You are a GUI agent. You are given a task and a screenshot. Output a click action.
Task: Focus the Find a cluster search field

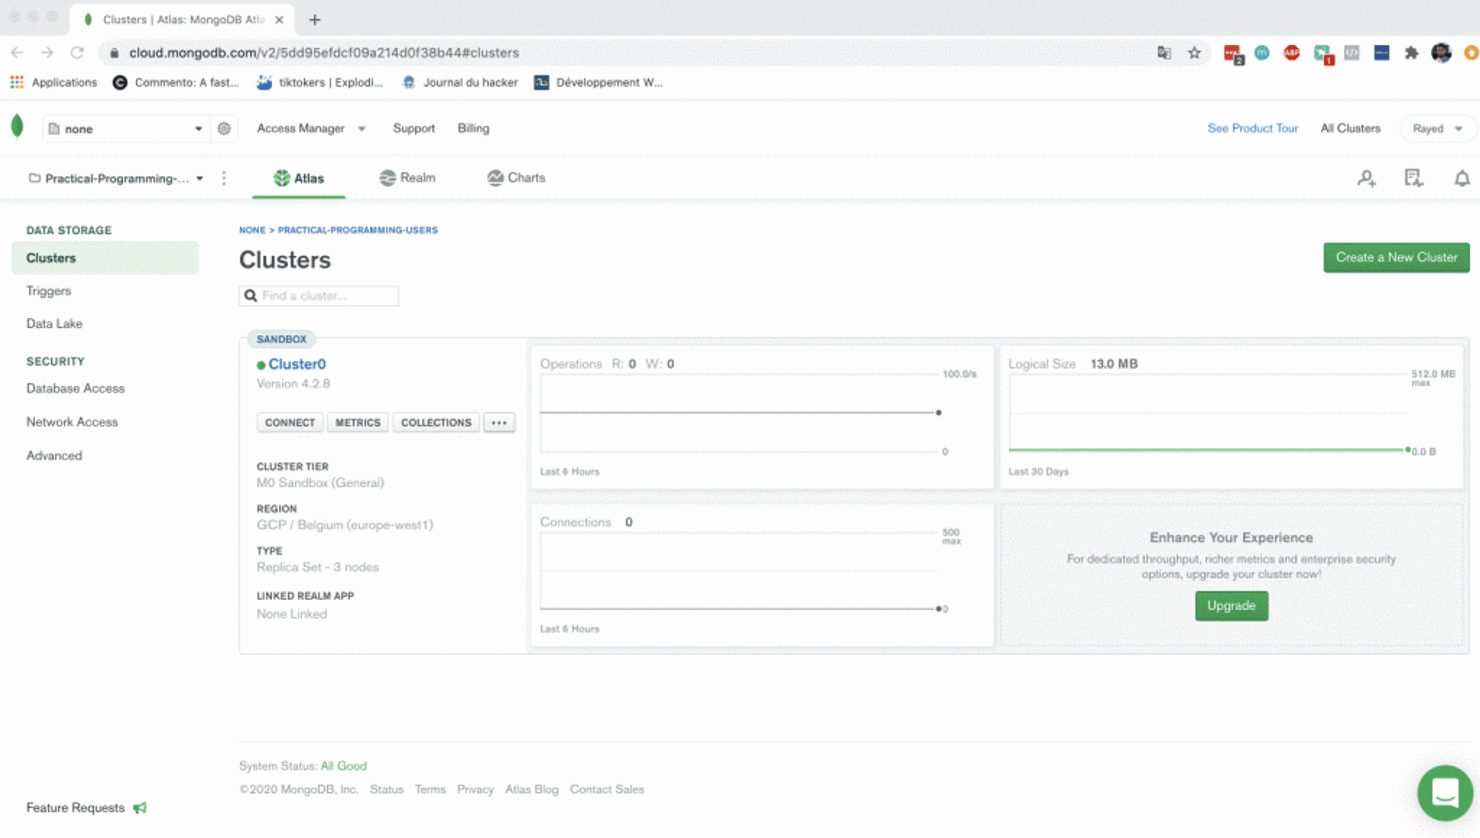(319, 296)
